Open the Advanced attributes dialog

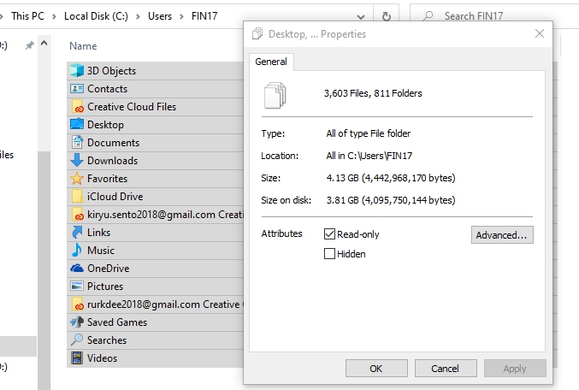[502, 235]
